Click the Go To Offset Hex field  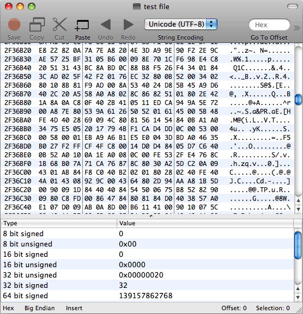pyautogui.click(x=269, y=24)
